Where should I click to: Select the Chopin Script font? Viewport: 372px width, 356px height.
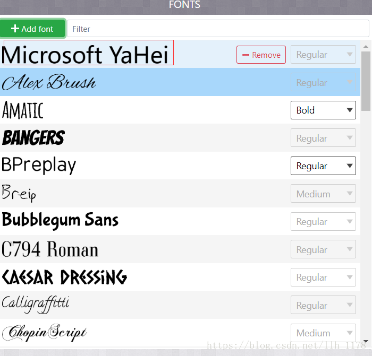pyautogui.click(x=180, y=333)
